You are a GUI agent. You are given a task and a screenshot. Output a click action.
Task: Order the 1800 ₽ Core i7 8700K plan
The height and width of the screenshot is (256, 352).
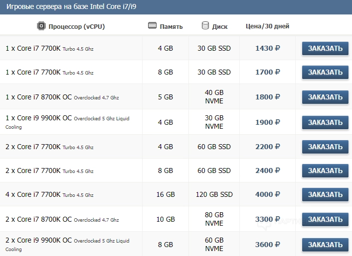click(x=325, y=97)
